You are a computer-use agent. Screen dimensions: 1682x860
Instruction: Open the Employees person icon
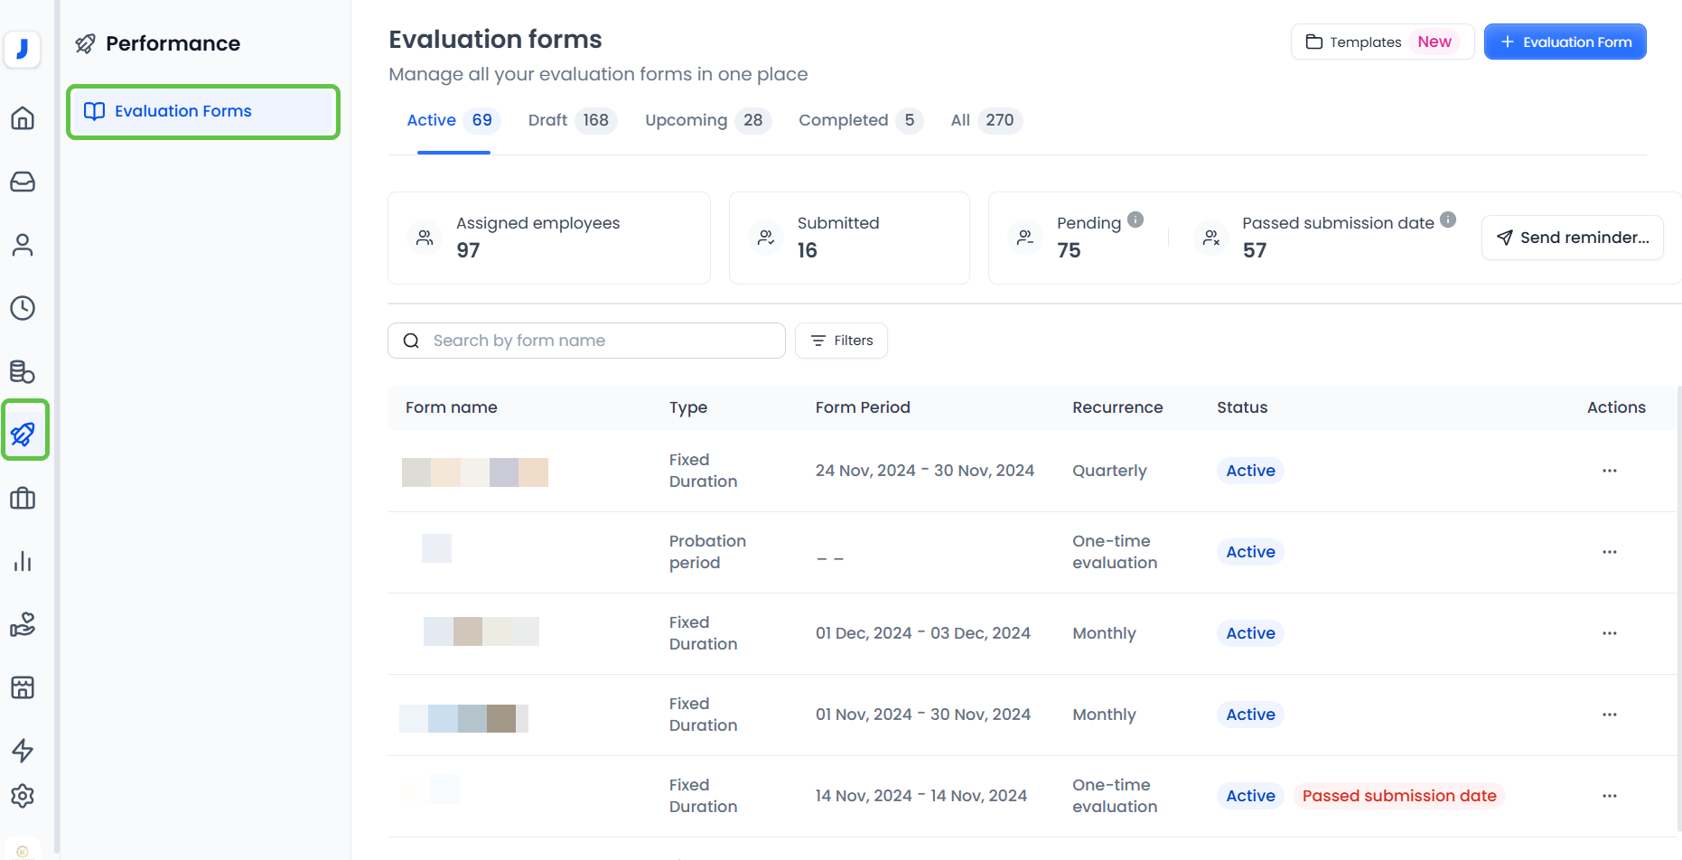coord(23,245)
